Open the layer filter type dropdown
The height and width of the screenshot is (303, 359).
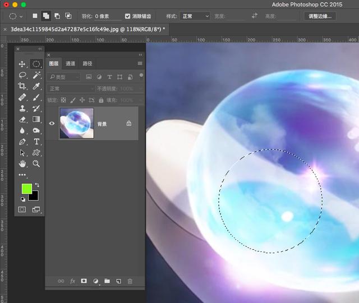pos(64,77)
